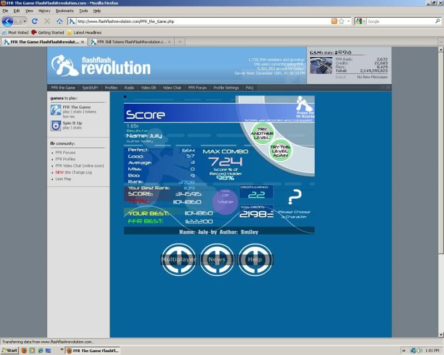
Task: Close the FFR Skill Tokens tab
Action: [169, 42]
